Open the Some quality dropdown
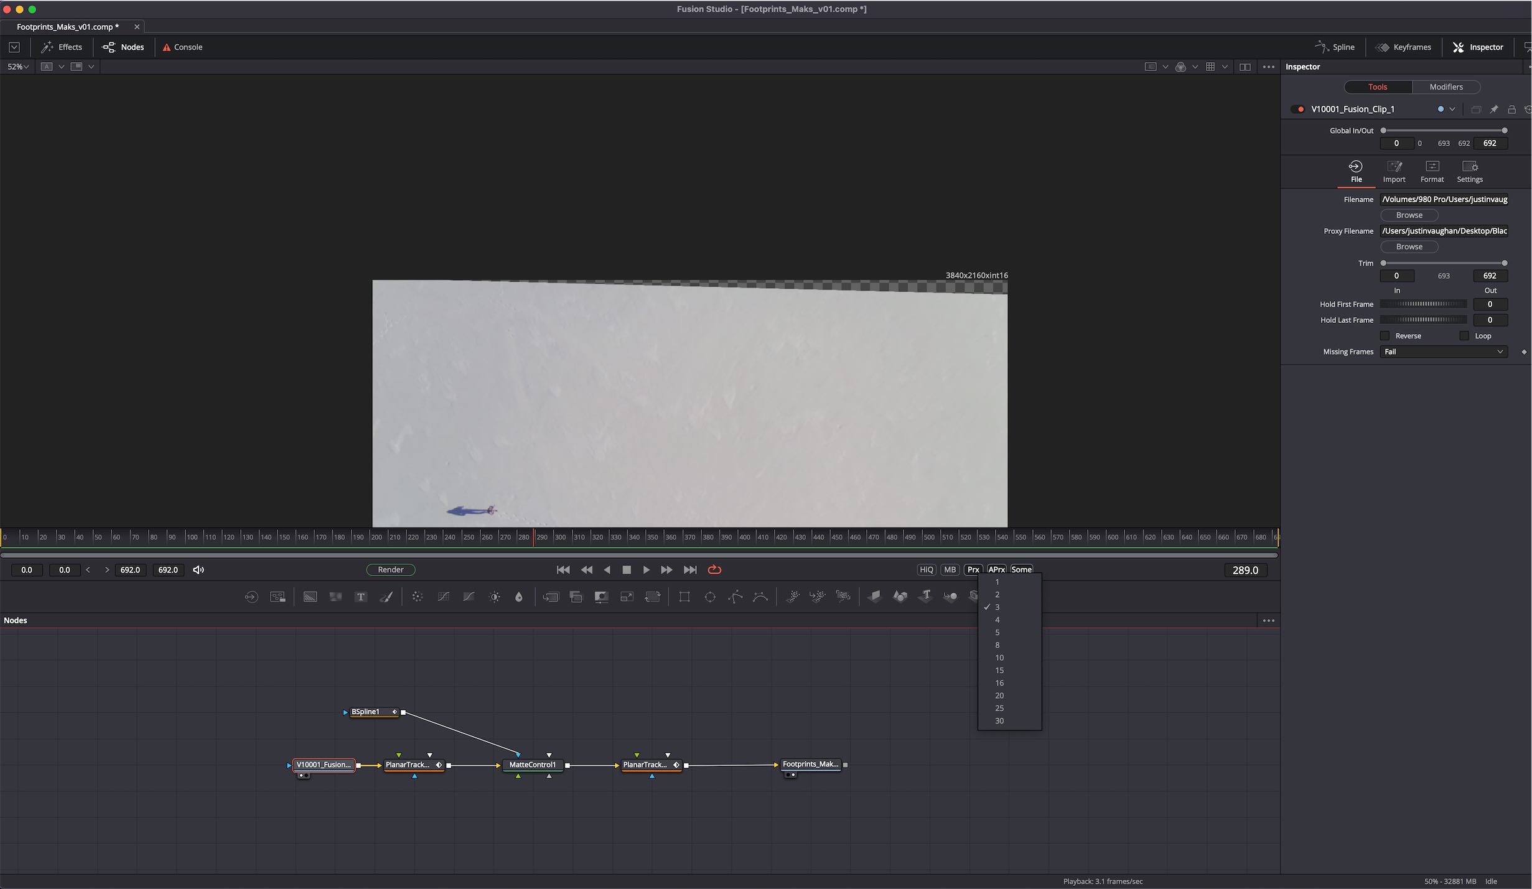This screenshot has width=1532, height=889. (1021, 569)
